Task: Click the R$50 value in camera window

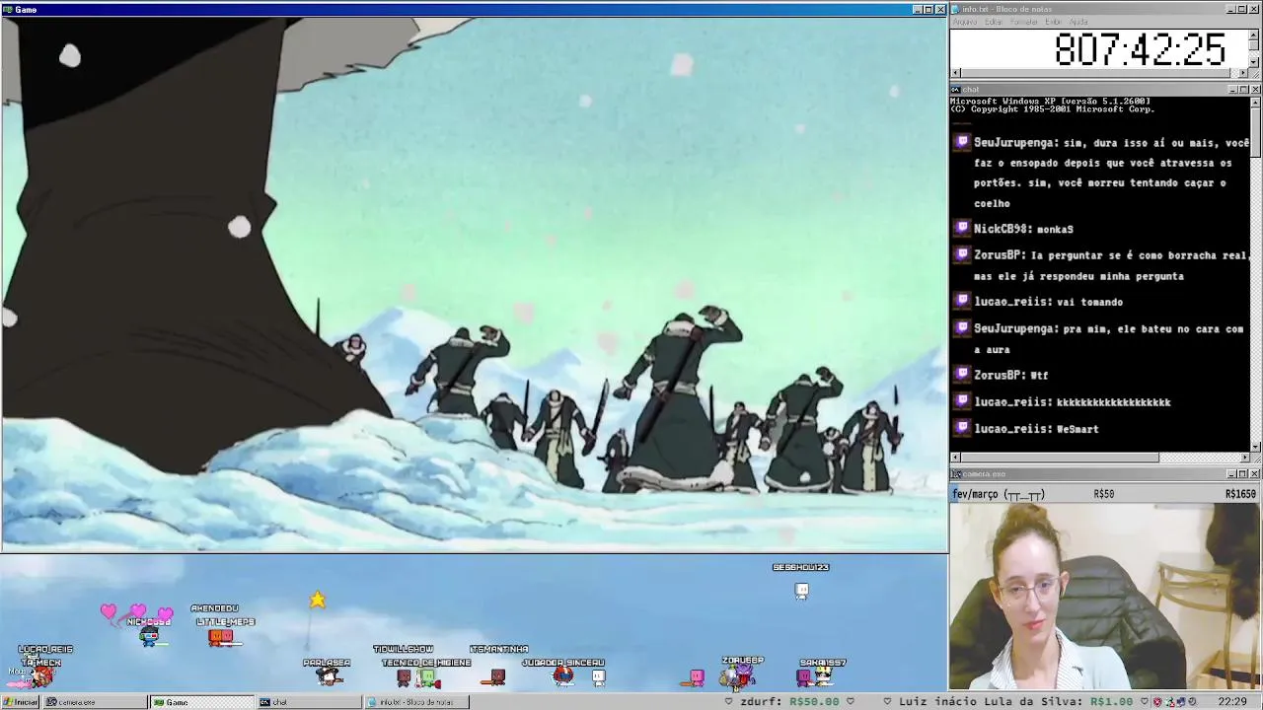Action: [1104, 494]
